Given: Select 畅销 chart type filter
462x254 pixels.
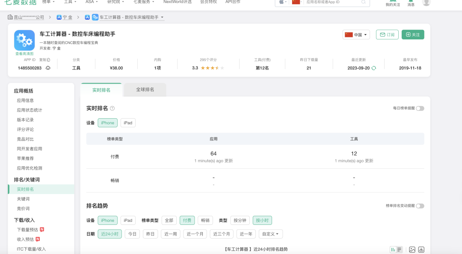Looking at the screenshot, I should tap(205, 220).
